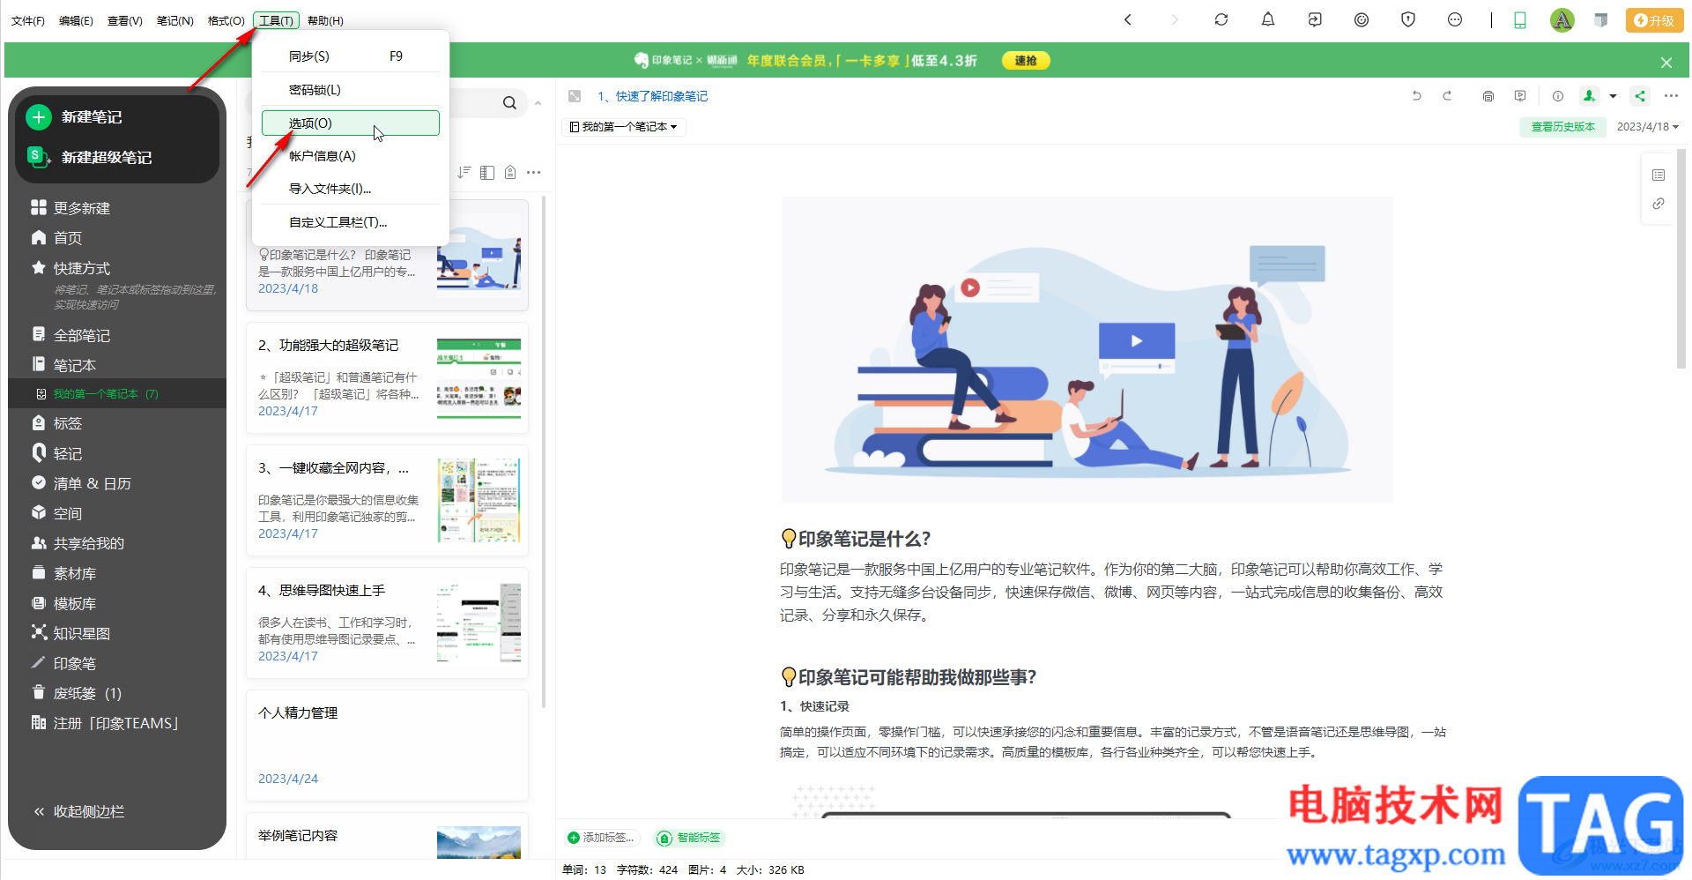Choose 选项(O) in the Tools menu
This screenshot has height=880, width=1692.
(351, 123)
